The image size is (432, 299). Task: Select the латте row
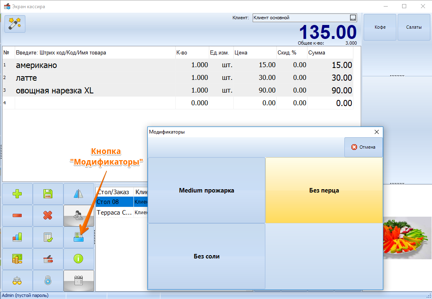point(178,78)
